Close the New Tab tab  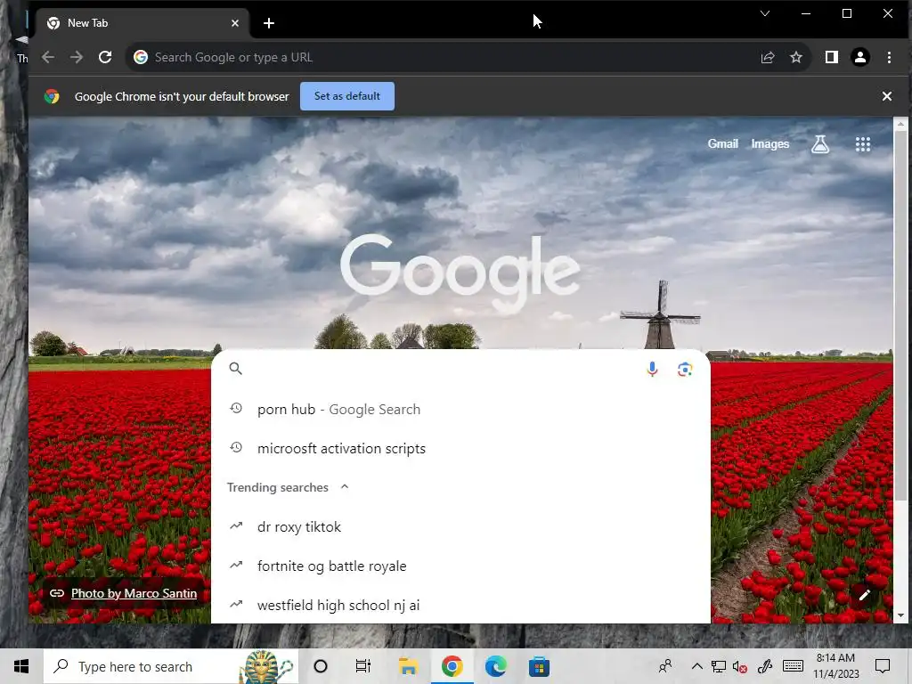[235, 23]
